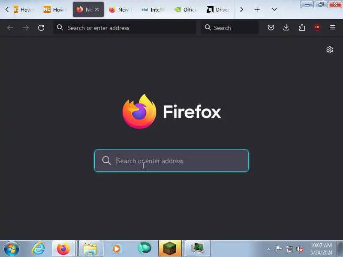Launch Internet Explorer from taskbar
This screenshot has height=257, width=343.
[39, 249]
